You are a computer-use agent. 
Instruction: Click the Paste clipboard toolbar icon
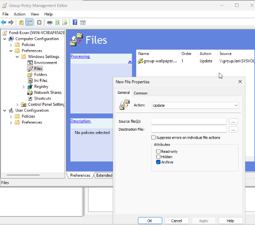tap(39, 22)
